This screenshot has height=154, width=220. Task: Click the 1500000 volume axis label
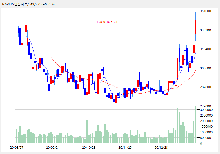(x=206, y=126)
